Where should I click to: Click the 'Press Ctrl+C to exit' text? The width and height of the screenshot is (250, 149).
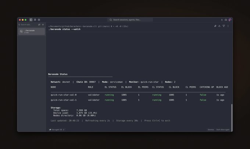pos(157,121)
